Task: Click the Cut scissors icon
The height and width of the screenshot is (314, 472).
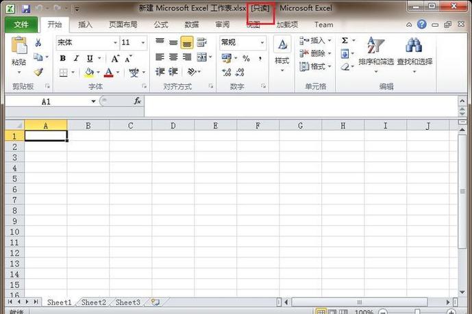Action: tap(38, 42)
